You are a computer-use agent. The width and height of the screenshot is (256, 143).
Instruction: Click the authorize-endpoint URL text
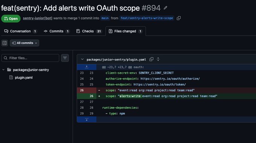pos(170,79)
